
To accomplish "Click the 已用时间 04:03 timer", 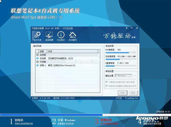I will point(163,111).
